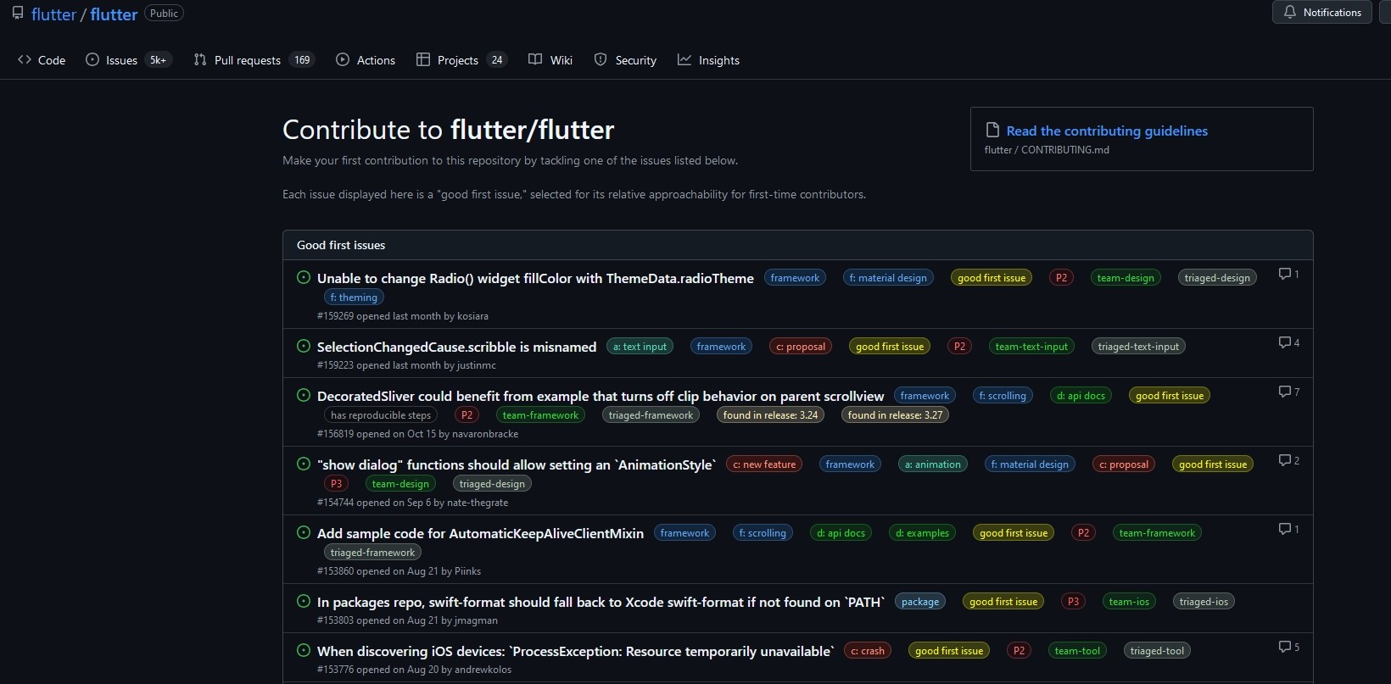Click open-issue icon for ProcessException issue
1391x684 pixels.
click(304, 650)
